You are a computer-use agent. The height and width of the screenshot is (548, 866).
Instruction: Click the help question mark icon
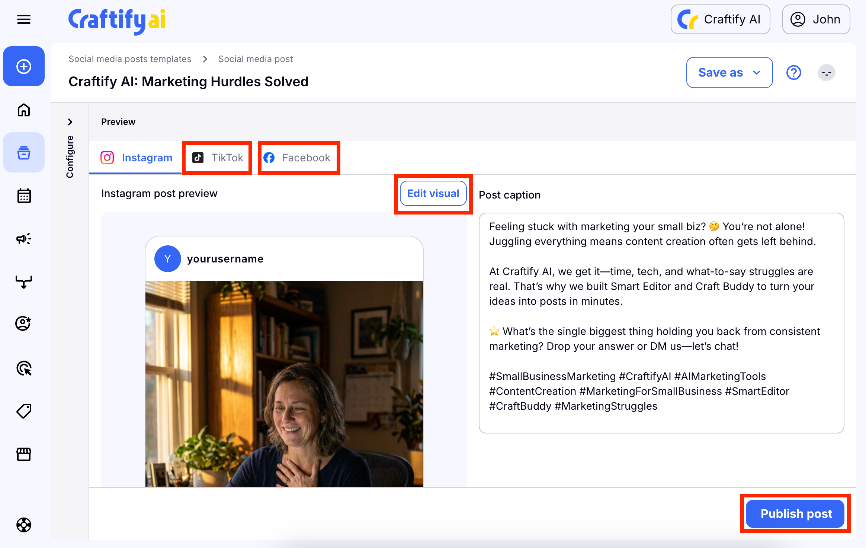tap(793, 72)
